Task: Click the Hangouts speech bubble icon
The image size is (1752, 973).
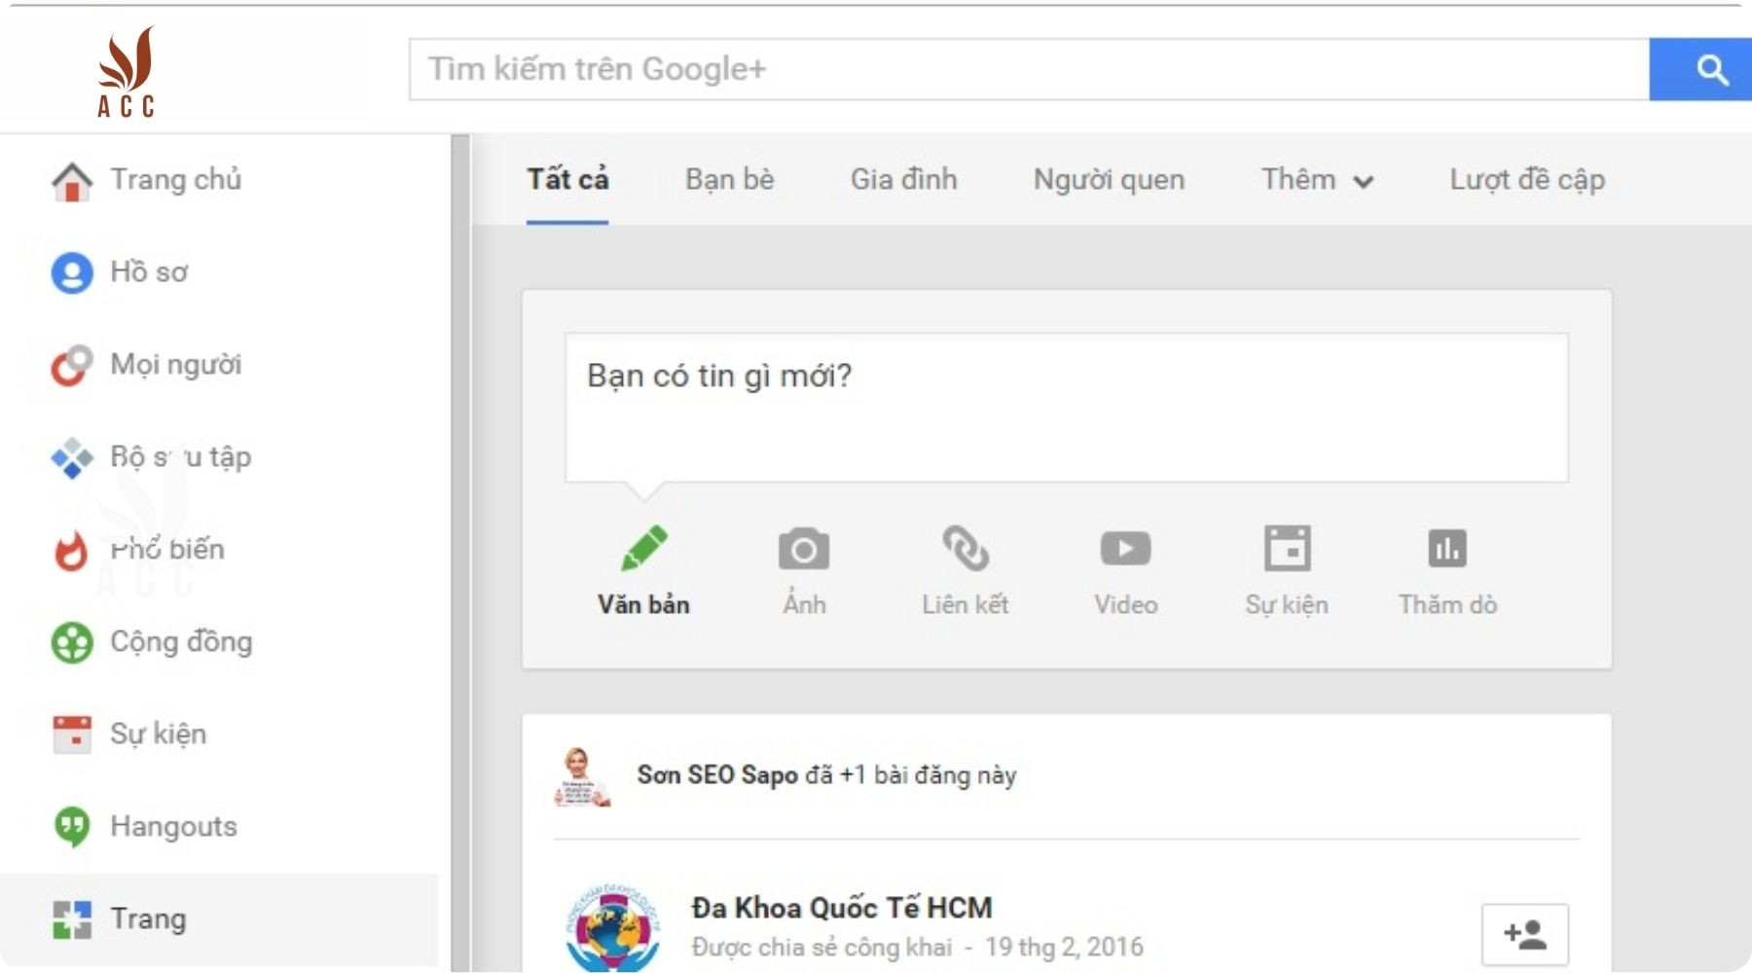Action: tap(72, 827)
